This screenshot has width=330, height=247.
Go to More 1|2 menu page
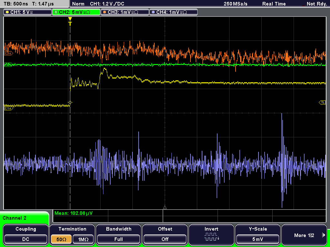click(x=304, y=234)
